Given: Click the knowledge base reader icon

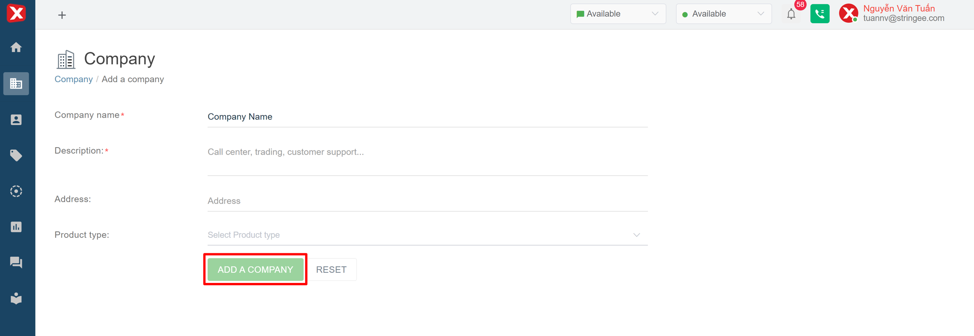Looking at the screenshot, I should click(x=16, y=298).
